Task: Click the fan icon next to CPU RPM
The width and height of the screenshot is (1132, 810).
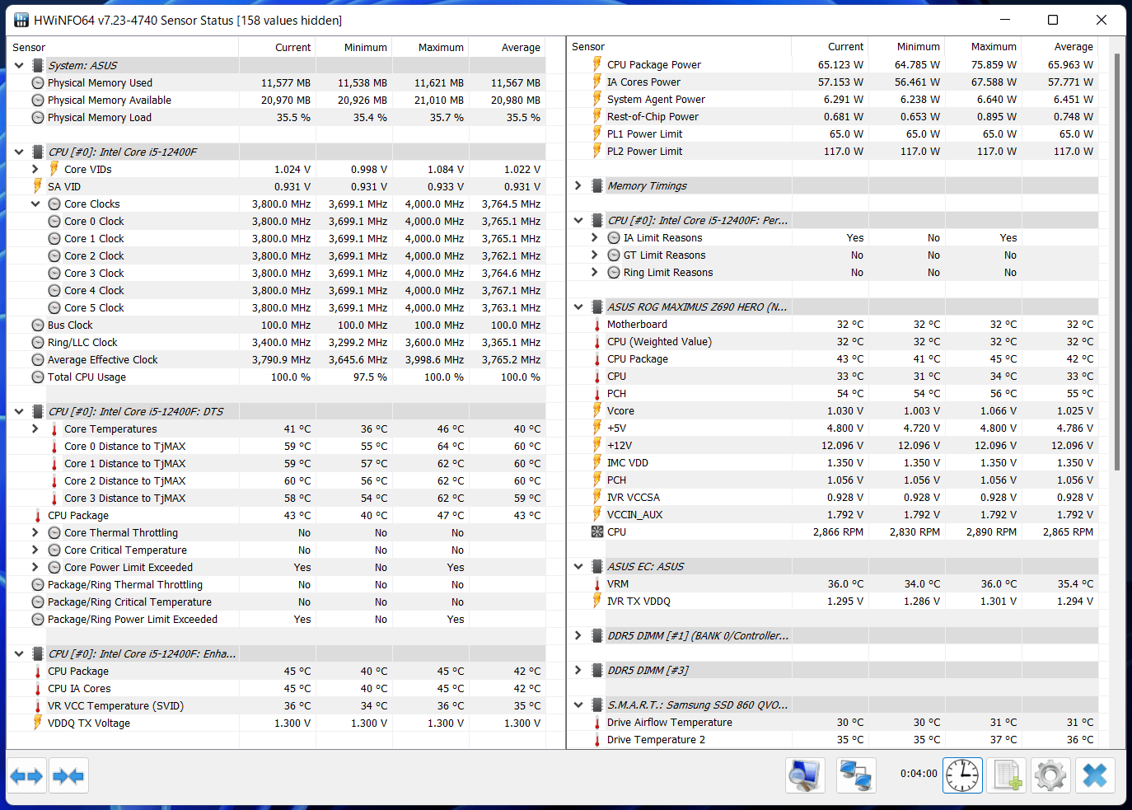Action: click(x=597, y=532)
